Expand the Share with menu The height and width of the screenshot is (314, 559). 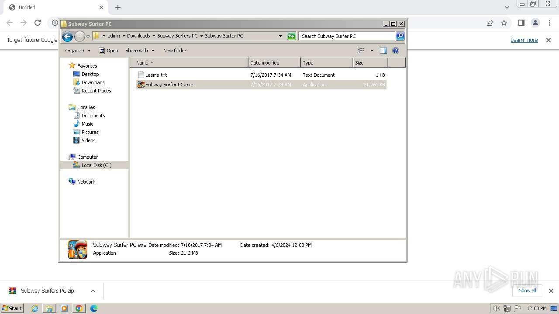coord(140,51)
